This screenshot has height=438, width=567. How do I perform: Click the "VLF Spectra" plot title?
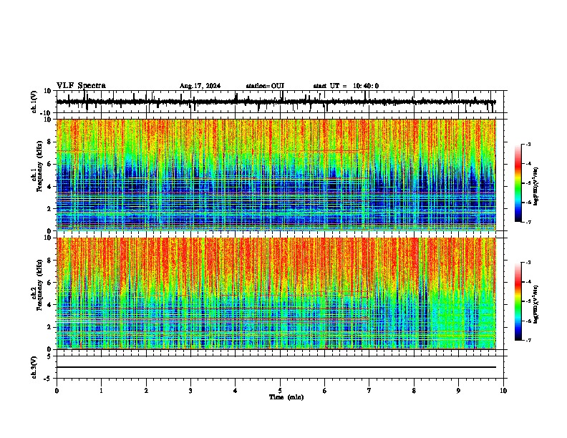(x=81, y=86)
